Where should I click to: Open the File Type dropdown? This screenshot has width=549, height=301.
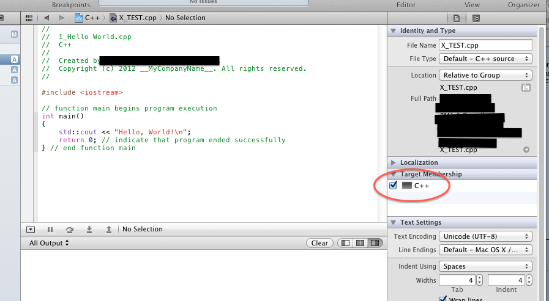pyautogui.click(x=485, y=59)
